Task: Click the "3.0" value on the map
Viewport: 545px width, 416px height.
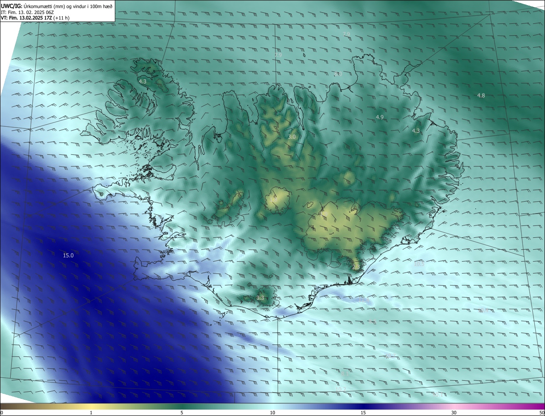Action: point(292,137)
